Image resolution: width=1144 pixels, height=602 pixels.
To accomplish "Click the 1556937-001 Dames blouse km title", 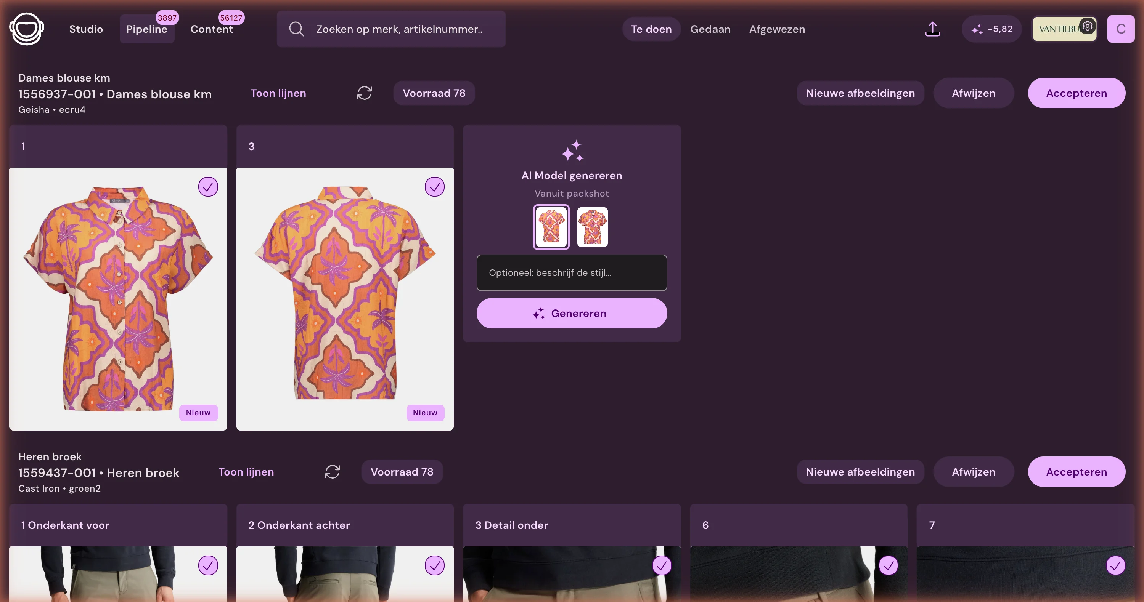I will (x=115, y=94).
